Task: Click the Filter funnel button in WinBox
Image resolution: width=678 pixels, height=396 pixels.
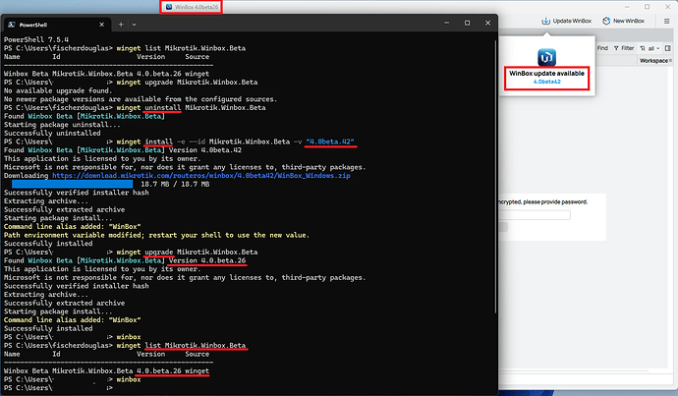Action: tap(624, 48)
